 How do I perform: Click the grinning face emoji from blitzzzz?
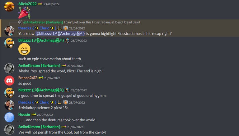[24, 49]
